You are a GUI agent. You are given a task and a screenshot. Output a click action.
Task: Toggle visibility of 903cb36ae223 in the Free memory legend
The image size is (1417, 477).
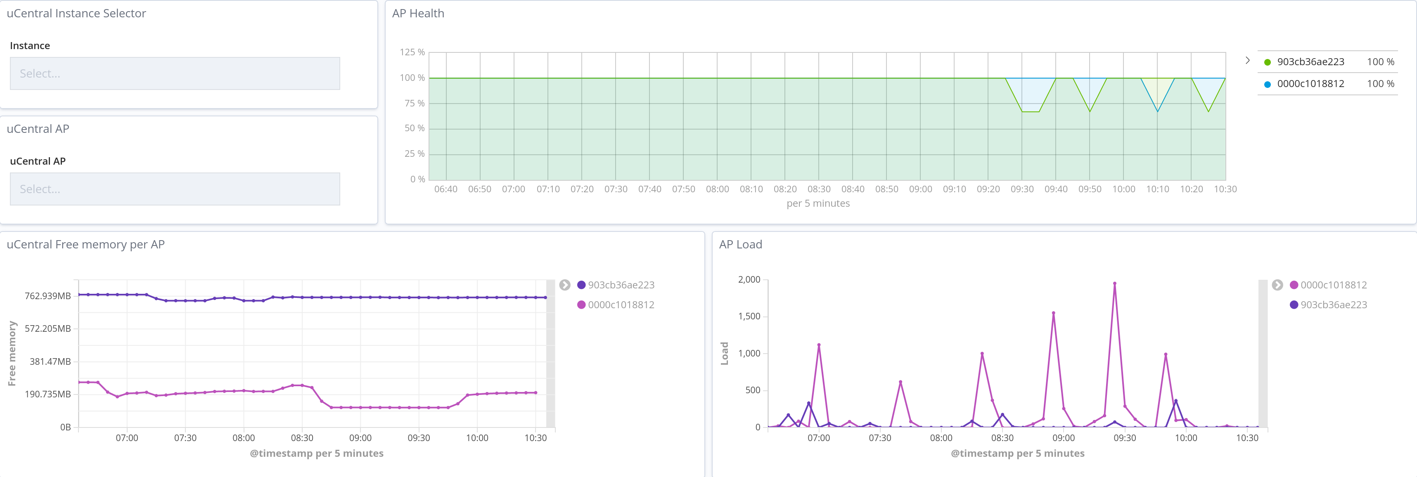621,285
